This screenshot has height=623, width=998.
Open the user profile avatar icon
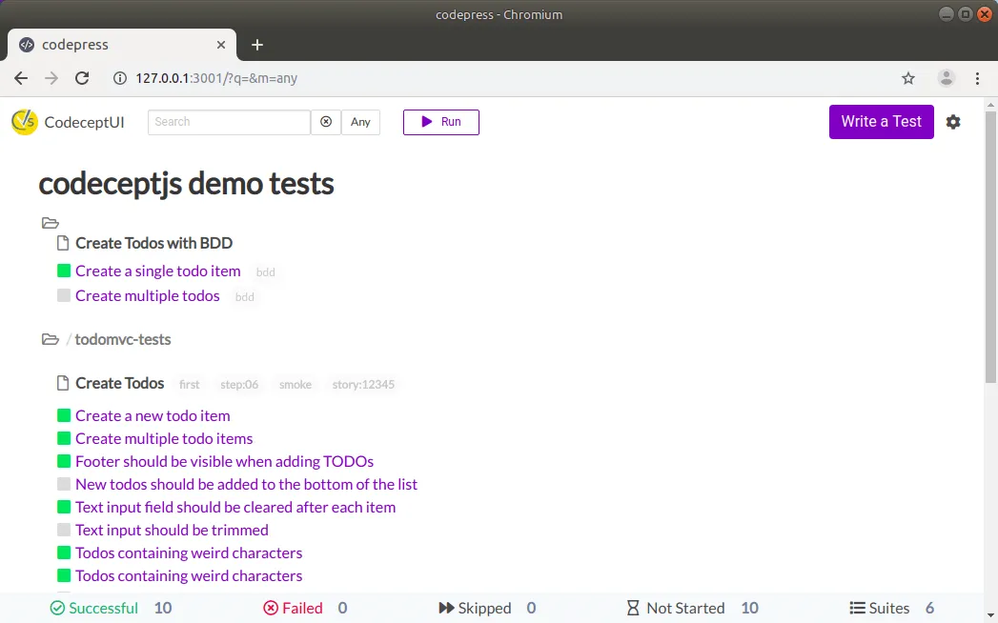tap(946, 78)
